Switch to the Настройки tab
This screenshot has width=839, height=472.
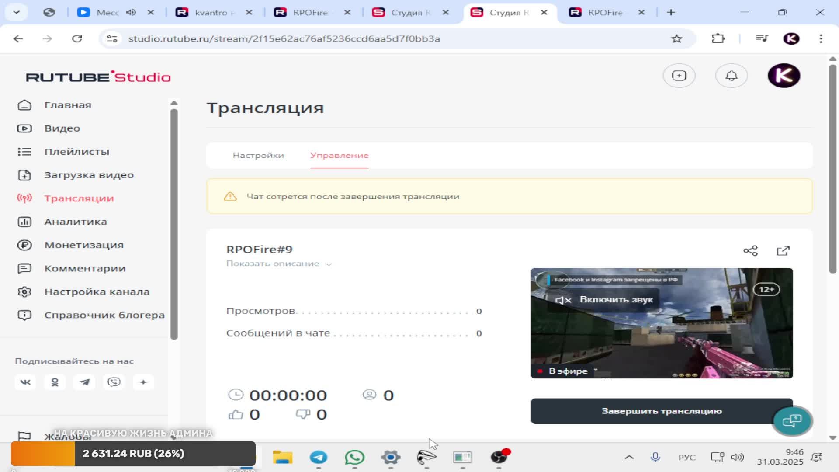pyautogui.click(x=258, y=155)
